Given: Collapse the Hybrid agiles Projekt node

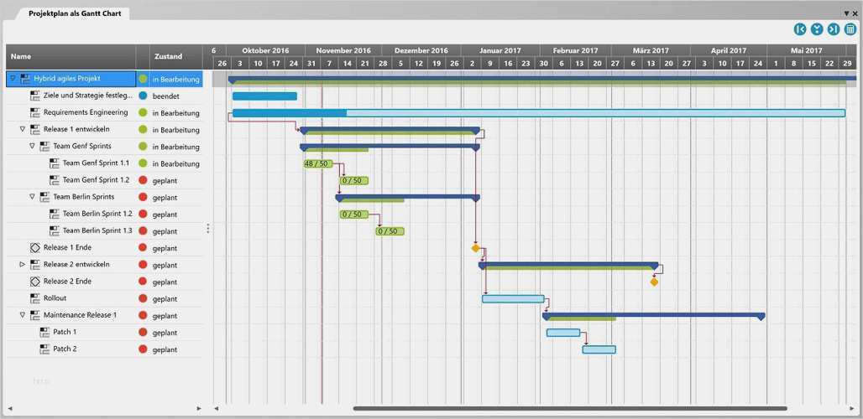Looking at the screenshot, I should pos(13,79).
